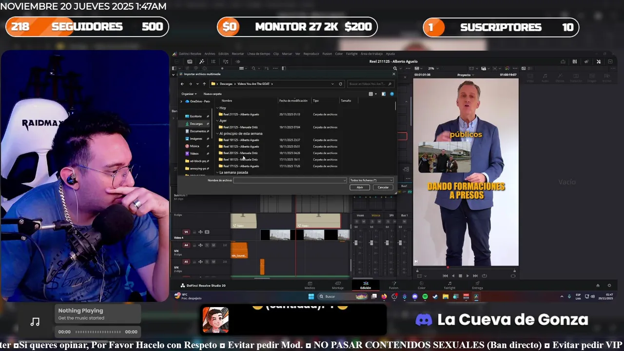
Task: Jump to first frame in viewer
Action: point(445,276)
